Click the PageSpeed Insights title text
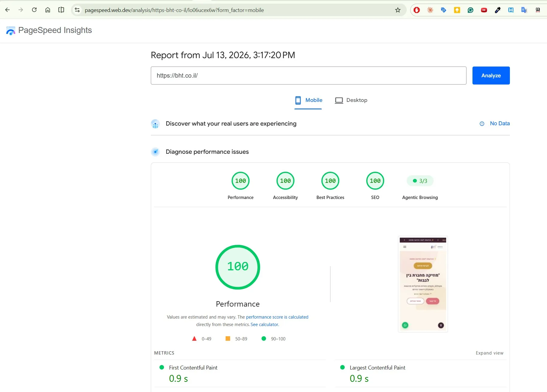547x392 pixels. pos(55,30)
